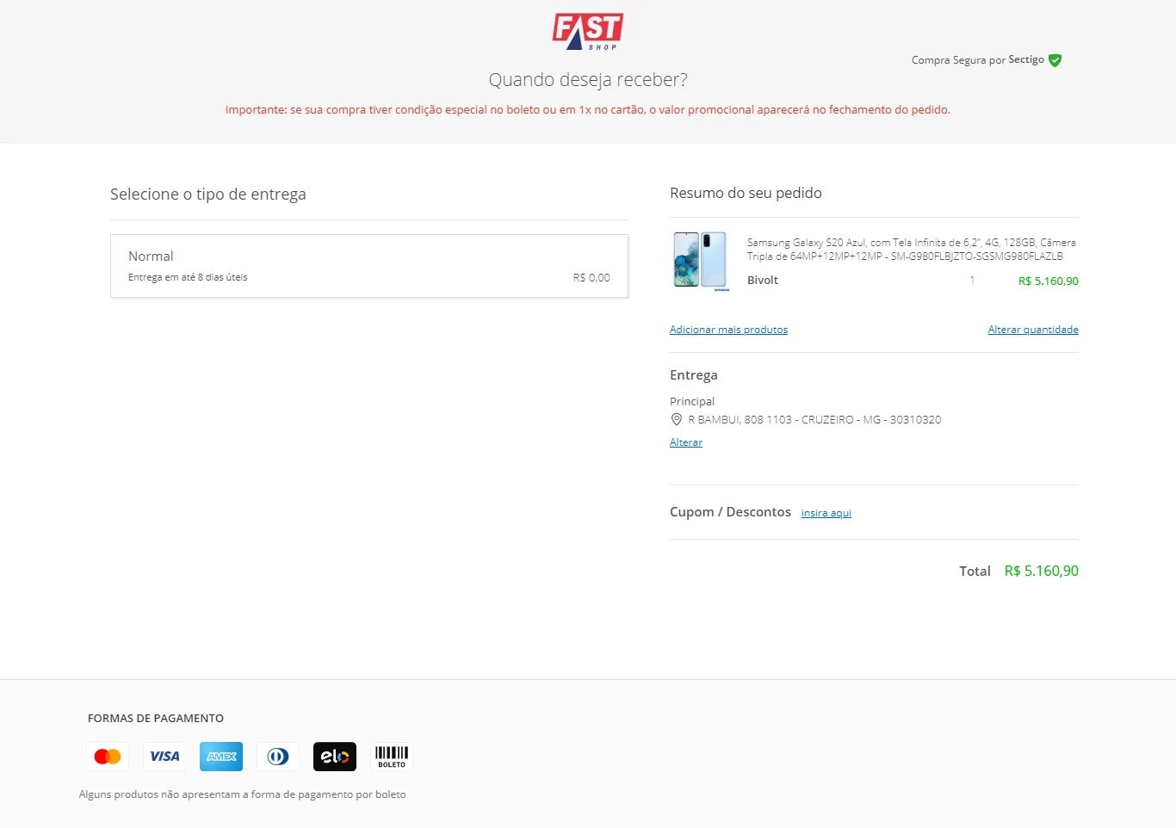Click the Boleto barcode icon
The width and height of the screenshot is (1176, 828).
pyautogui.click(x=392, y=757)
